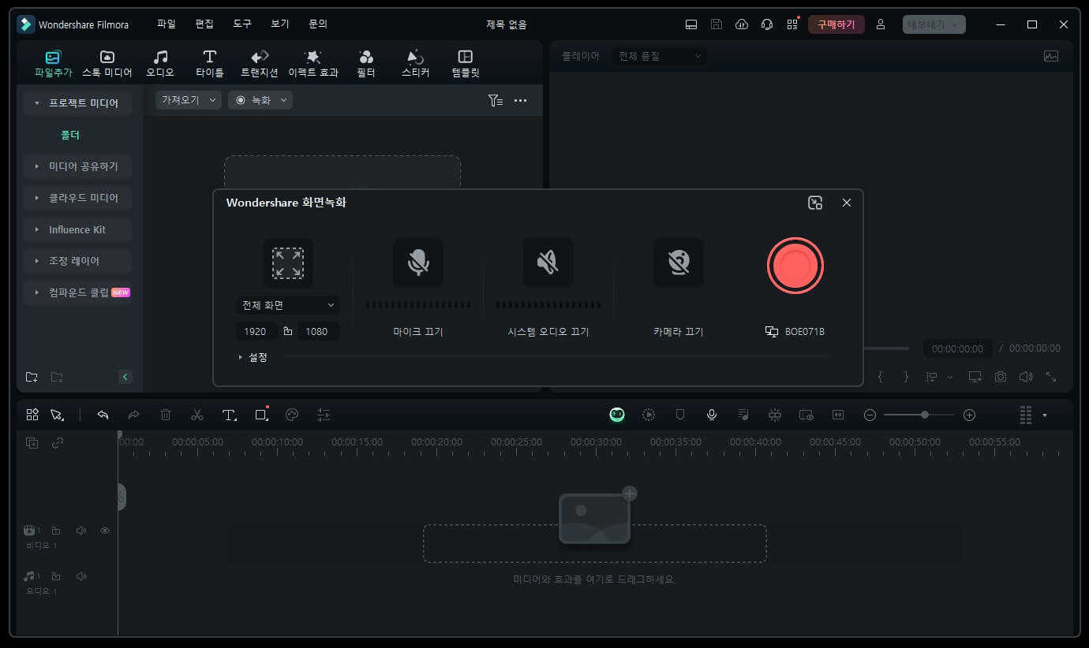Zoom in the timeline with the plus button
The image size is (1089, 648).
click(x=970, y=415)
